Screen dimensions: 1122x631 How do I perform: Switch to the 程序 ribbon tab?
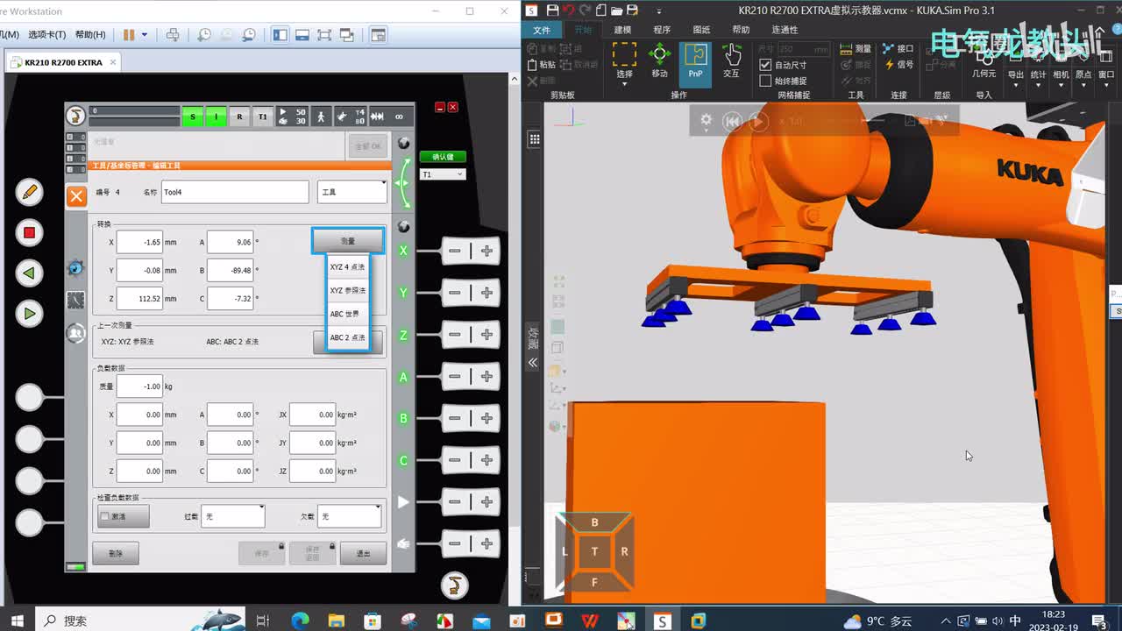point(662,30)
